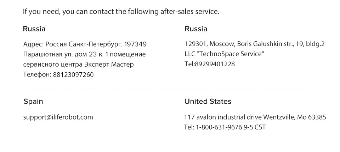This screenshot has width=340, height=152.
Task: Click the support@iliferobot.com email address
Action: pos(58,117)
